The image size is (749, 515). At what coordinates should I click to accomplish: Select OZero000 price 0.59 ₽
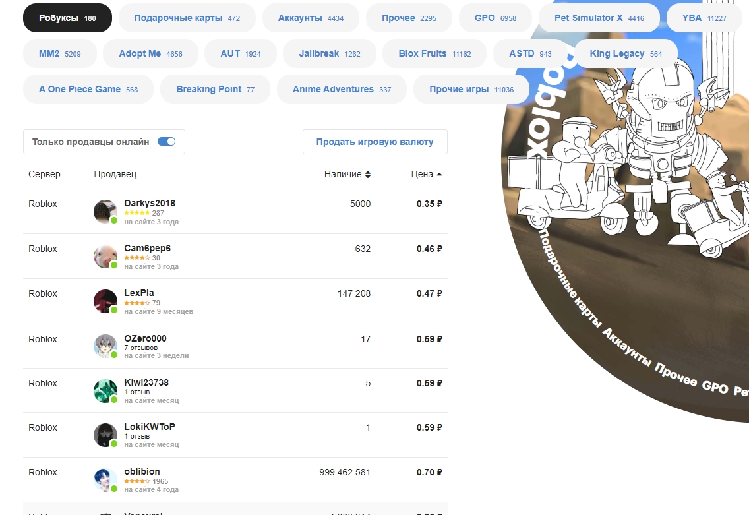429,339
